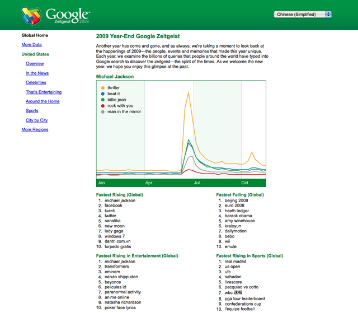Click 'facebook' in Fastest Rising list
Viewport: 358px width, 313px height.
pyautogui.click(x=114, y=205)
